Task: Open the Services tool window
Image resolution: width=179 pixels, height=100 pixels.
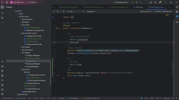Action: [x=2, y=76]
